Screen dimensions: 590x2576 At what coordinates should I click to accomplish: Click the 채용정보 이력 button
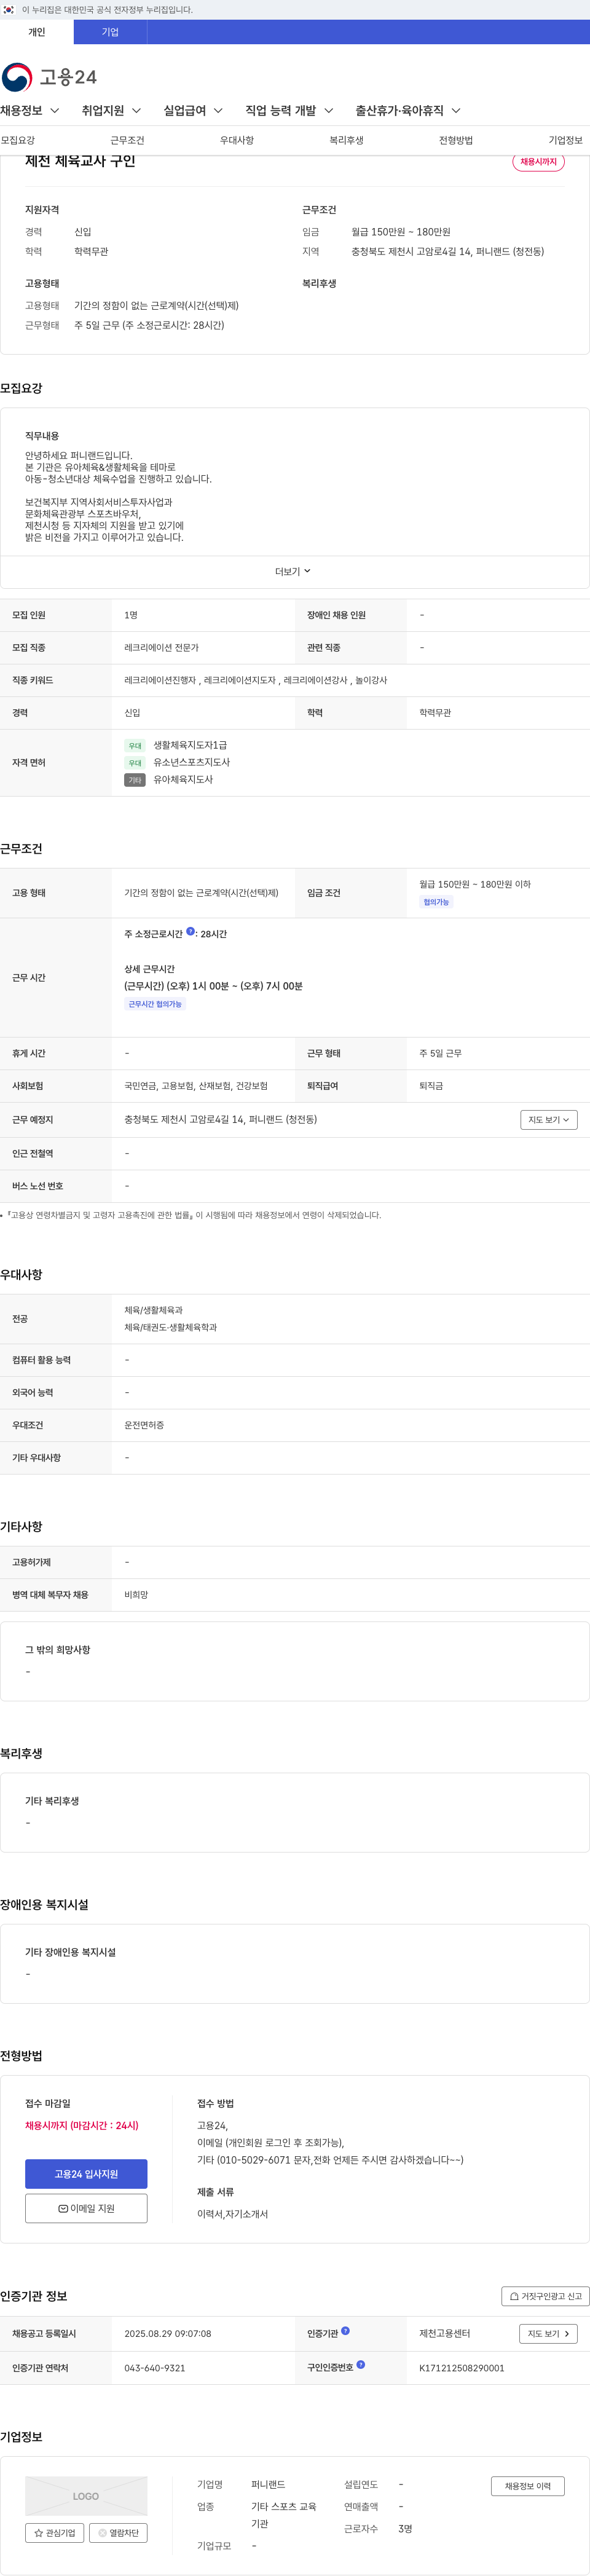[x=528, y=2486]
